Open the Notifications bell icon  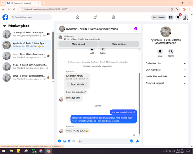coord(178,17)
